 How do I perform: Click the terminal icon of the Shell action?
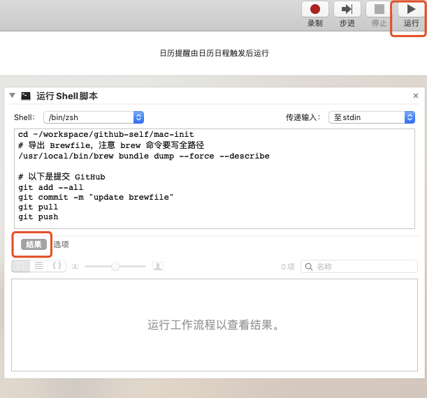pos(26,96)
